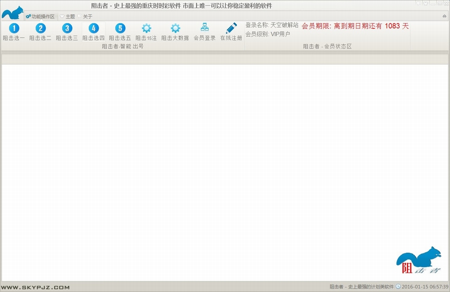Click the 阻击者 squirrel watermark logo

click(x=419, y=260)
